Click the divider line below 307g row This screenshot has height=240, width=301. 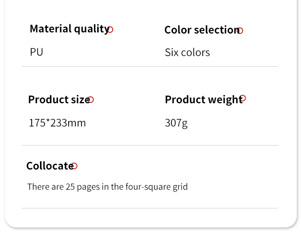tap(150, 146)
